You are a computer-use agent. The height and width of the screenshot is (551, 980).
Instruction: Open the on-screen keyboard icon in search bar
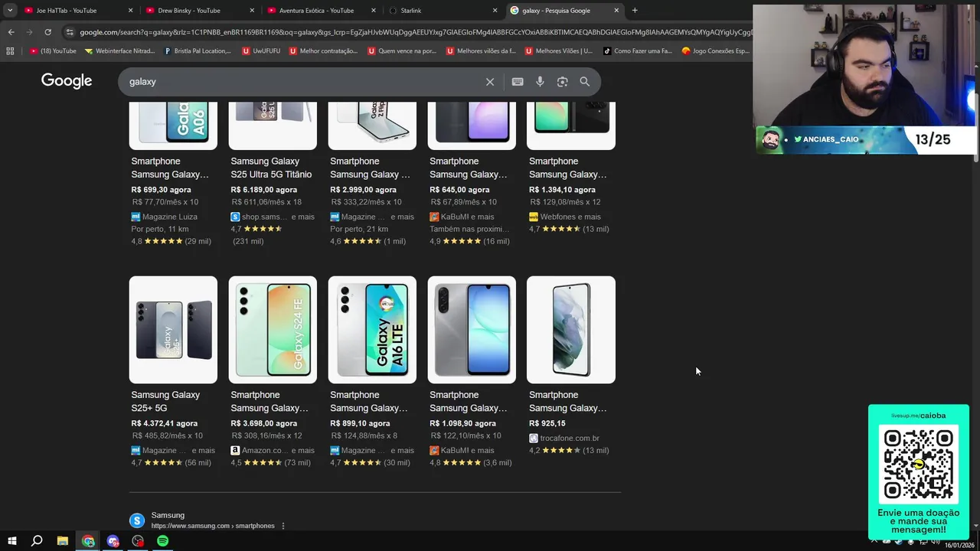[518, 82]
